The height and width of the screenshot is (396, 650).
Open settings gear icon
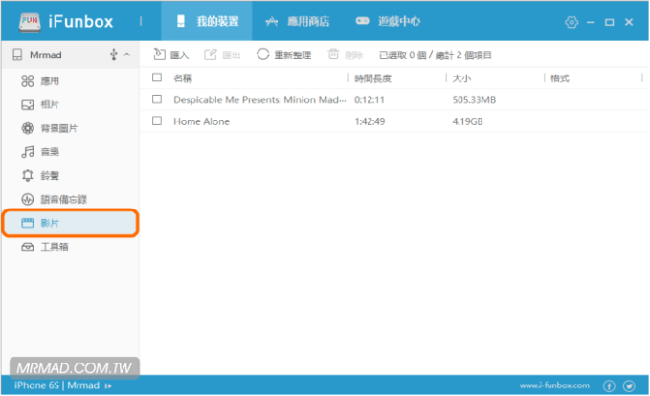point(572,22)
